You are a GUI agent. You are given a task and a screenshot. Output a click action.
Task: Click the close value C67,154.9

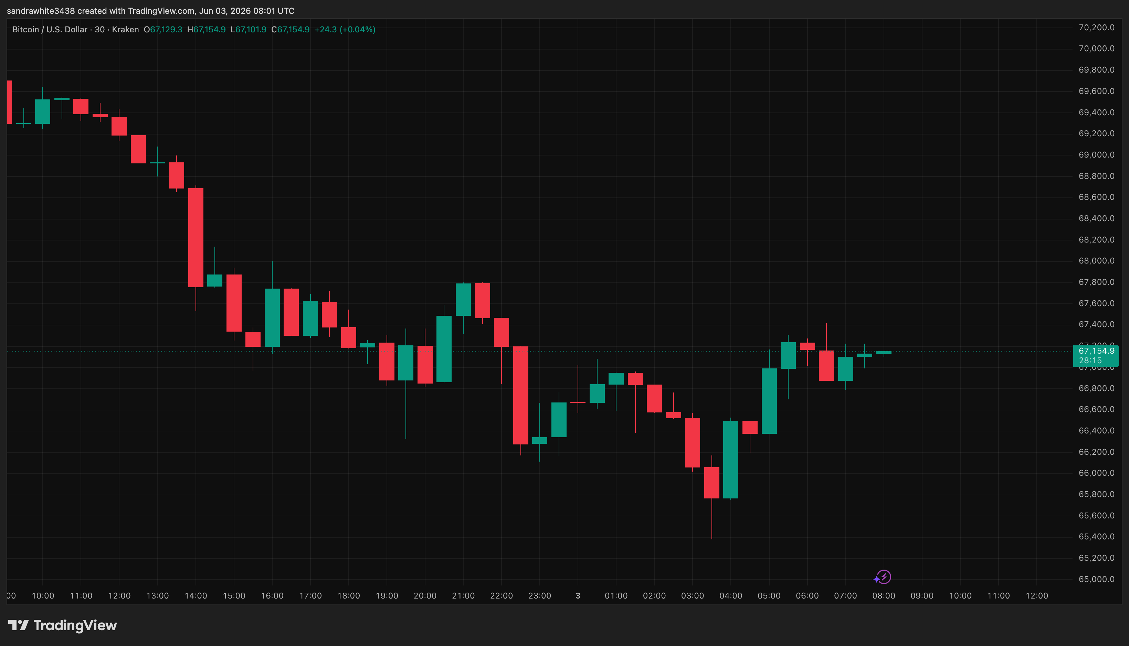(x=291, y=30)
